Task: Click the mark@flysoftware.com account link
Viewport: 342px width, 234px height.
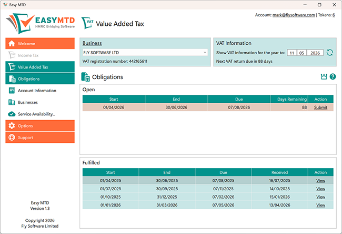Action: [x=294, y=15]
